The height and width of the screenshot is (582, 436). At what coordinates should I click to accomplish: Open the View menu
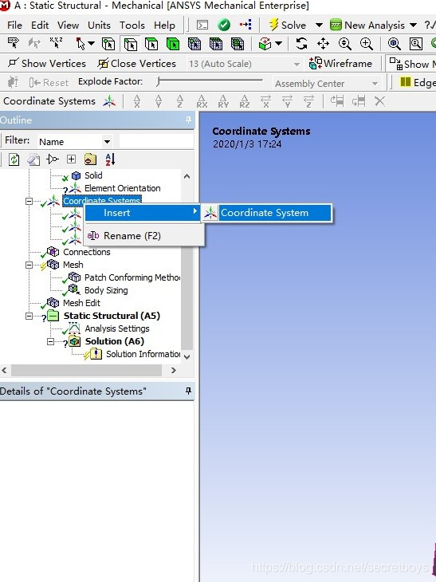[x=68, y=26]
